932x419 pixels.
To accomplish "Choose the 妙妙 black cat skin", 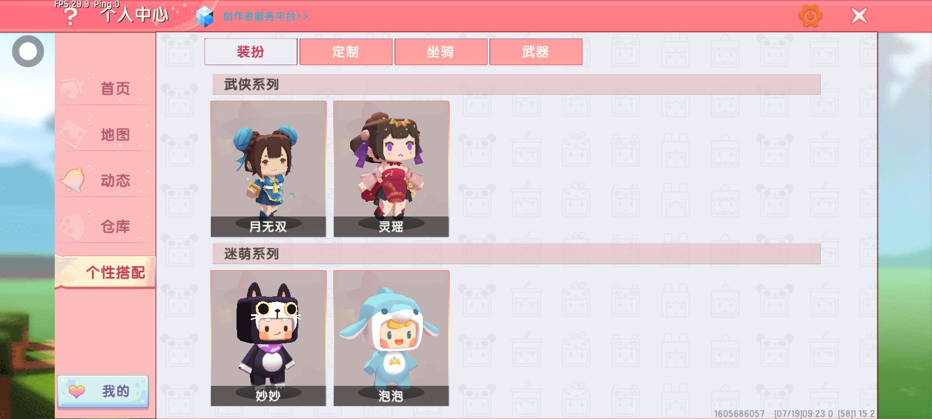I will tap(269, 338).
